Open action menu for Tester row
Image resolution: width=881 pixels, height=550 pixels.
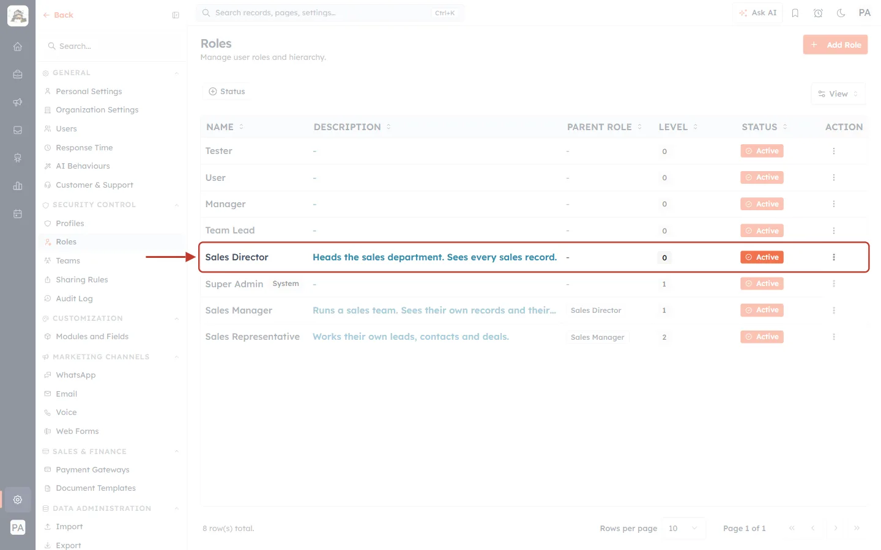click(834, 151)
